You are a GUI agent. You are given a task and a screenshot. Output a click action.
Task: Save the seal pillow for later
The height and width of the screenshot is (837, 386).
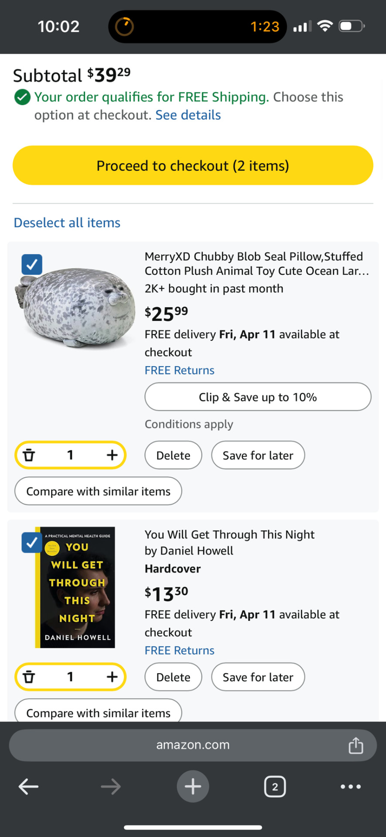pyautogui.click(x=258, y=455)
